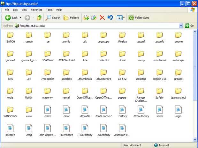Click the vertical scrollbar thumb

click(x=195, y=67)
